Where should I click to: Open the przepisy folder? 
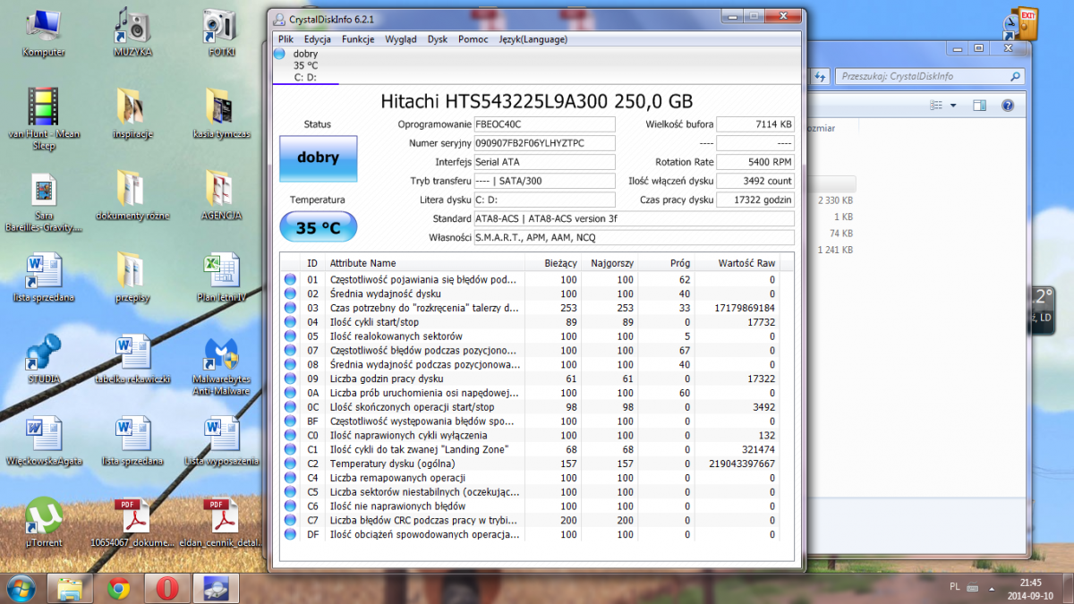132,277
